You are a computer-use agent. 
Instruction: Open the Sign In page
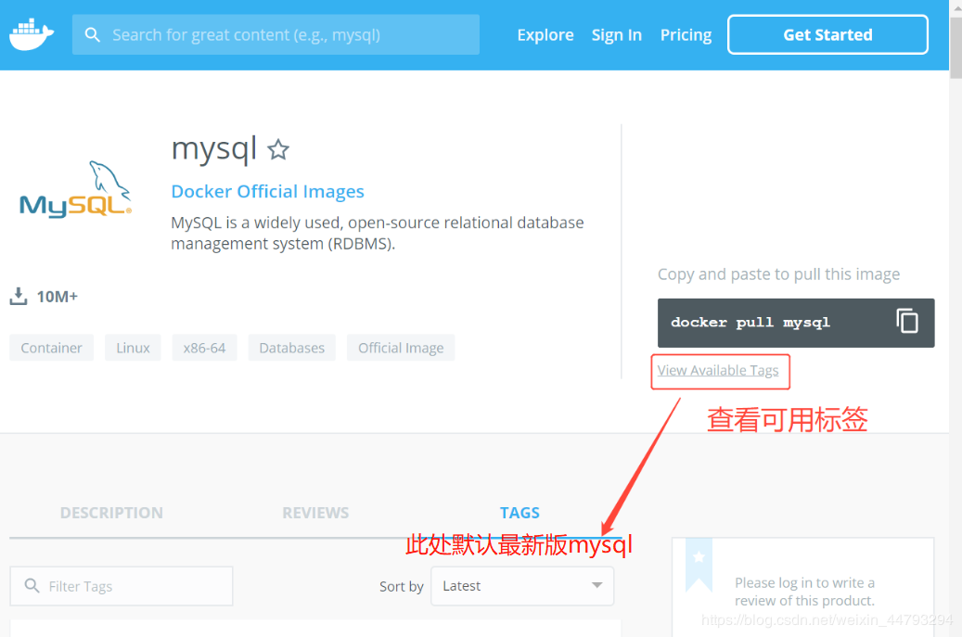pyautogui.click(x=617, y=35)
